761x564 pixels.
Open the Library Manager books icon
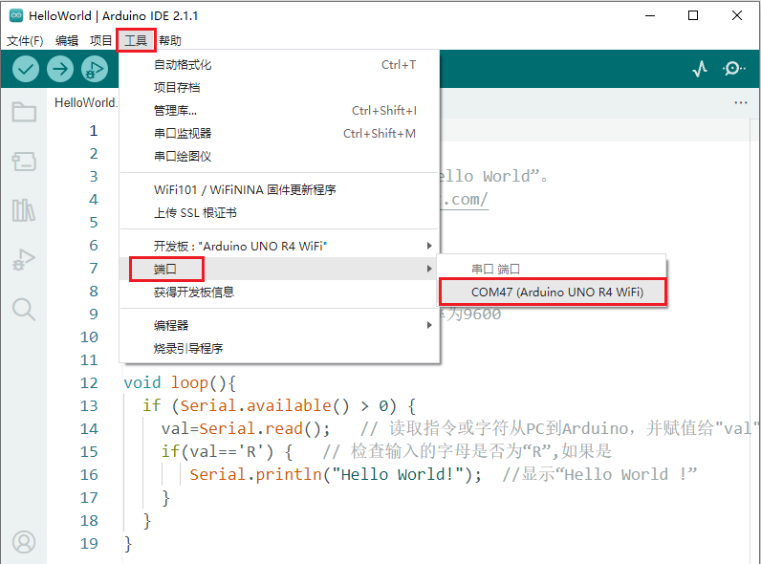(x=24, y=210)
